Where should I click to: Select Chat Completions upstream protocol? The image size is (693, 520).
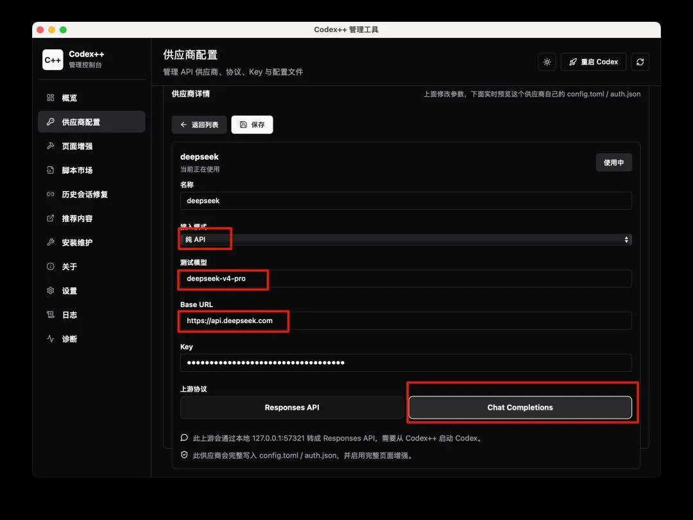[520, 407]
